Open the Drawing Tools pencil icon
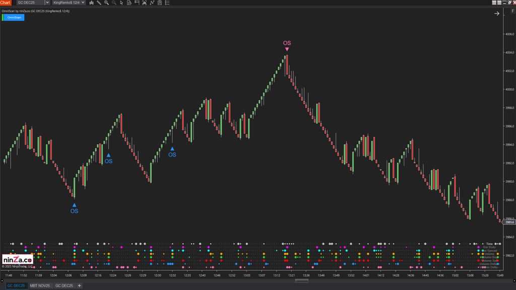The height and width of the screenshot is (290, 516). click(99, 3)
